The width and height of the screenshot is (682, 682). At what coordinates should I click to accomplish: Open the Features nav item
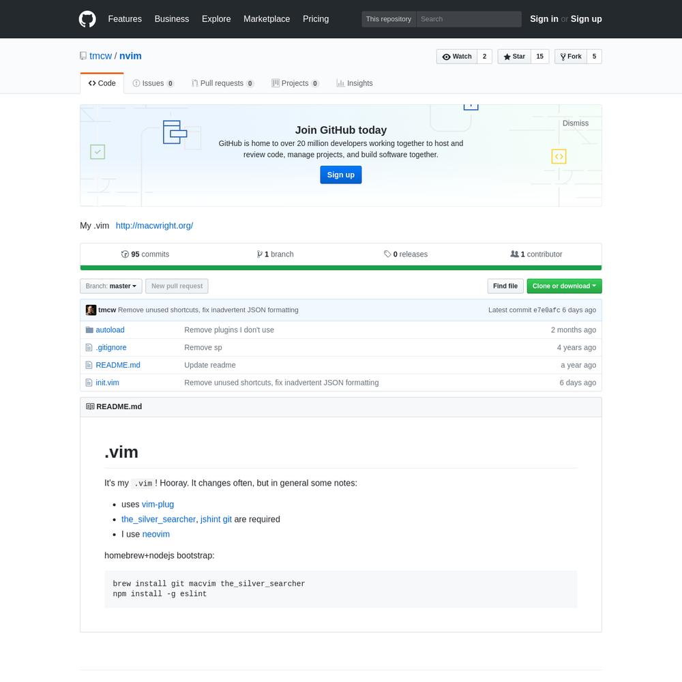(x=125, y=19)
